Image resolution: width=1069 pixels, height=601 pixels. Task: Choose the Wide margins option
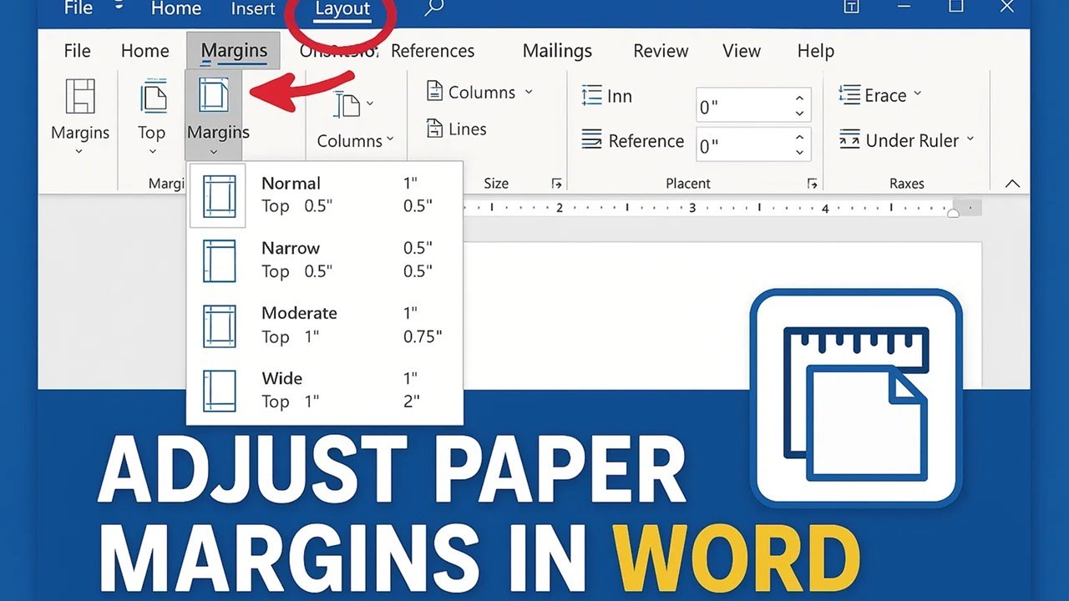click(x=325, y=390)
